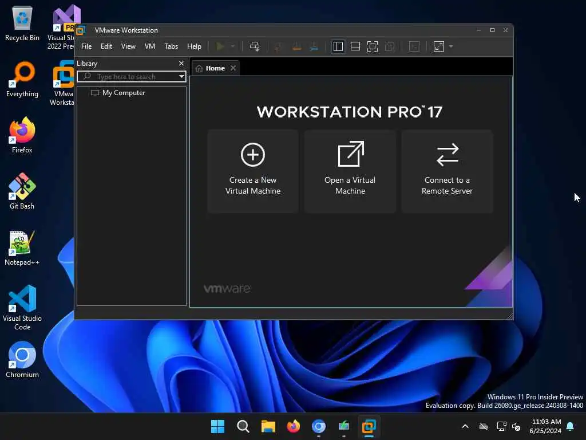Click the Manage Snapshots toolbar icon
Image resolution: width=586 pixels, height=440 pixels.
click(314, 46)
